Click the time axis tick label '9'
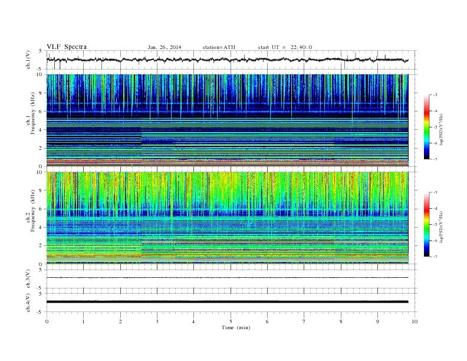This screenshot has width=467, height=361. pos(377,321)
